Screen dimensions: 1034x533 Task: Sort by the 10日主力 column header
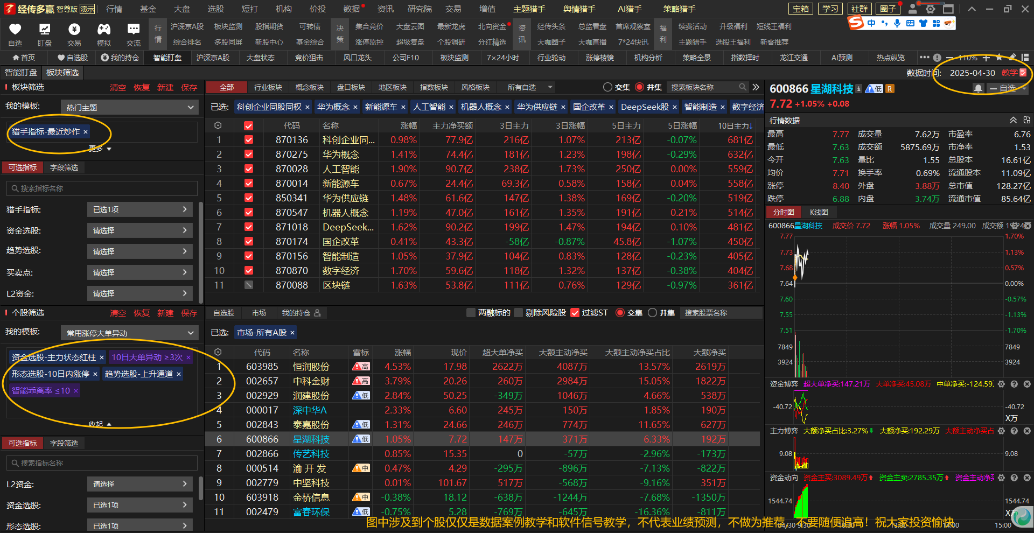(x=735, y=125)
